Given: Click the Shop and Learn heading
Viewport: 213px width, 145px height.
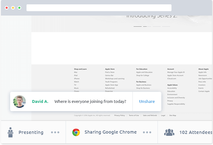Looking at the screenshot, I should (80, 69).
